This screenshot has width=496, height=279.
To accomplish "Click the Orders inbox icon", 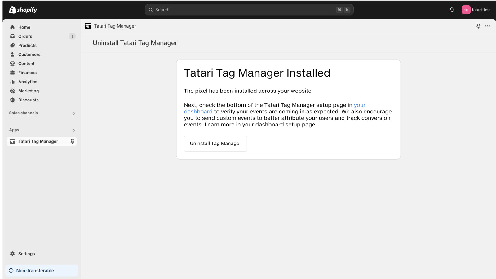I will tap(12, 36).
